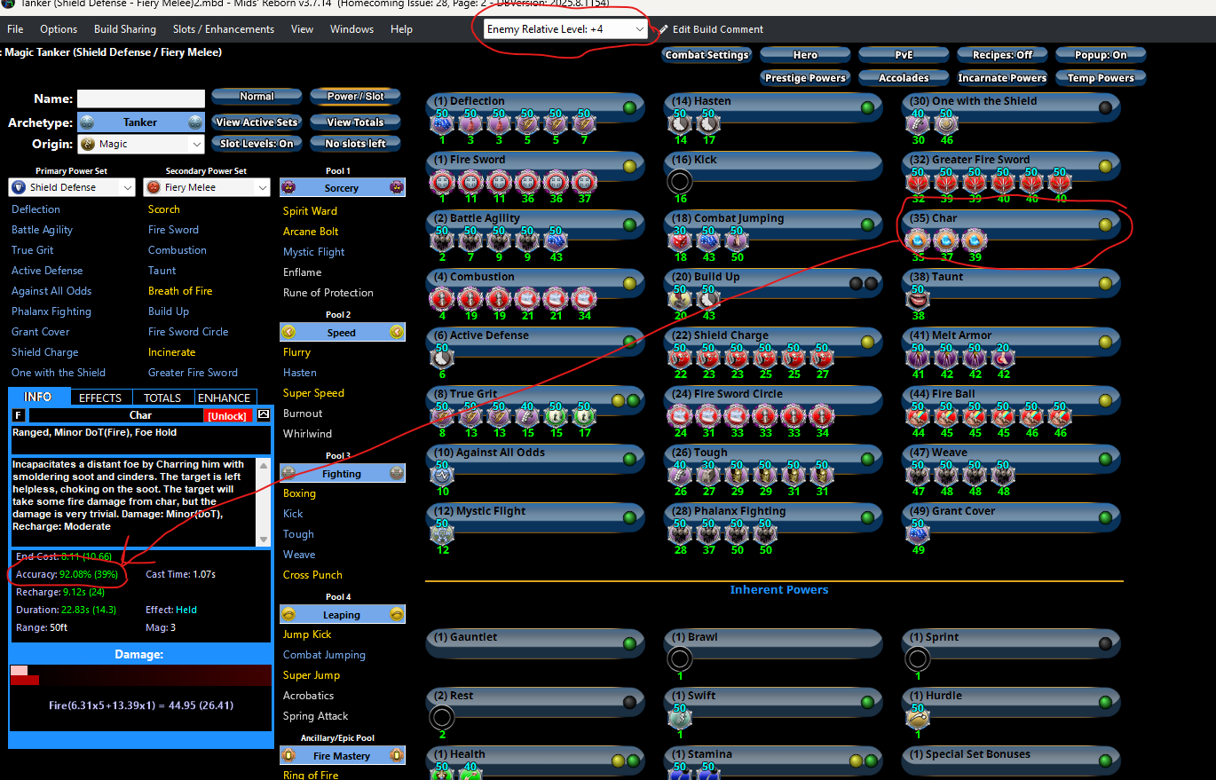Switch to the EFFECTS tab
Viewport: 1216px width, 780px height.
[x=100, y=398]
